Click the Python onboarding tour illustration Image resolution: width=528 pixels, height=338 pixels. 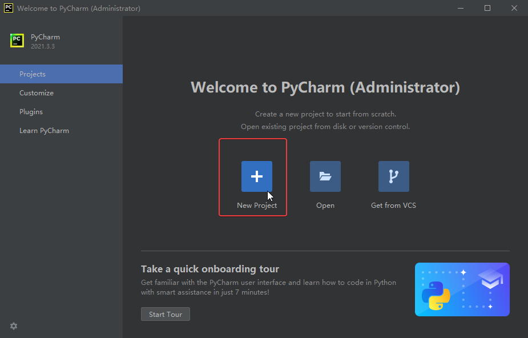click(462, 289)
